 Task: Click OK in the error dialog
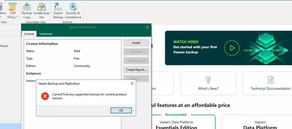121,110
